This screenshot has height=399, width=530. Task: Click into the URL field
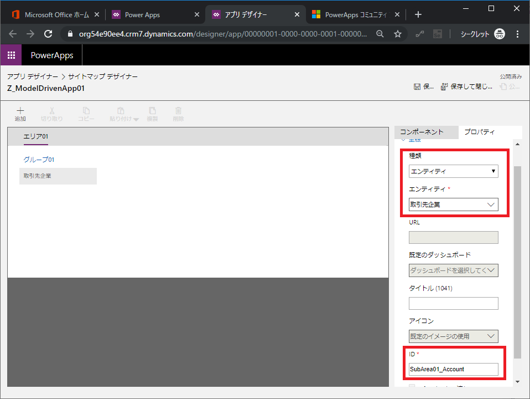(x=453, y=237)
